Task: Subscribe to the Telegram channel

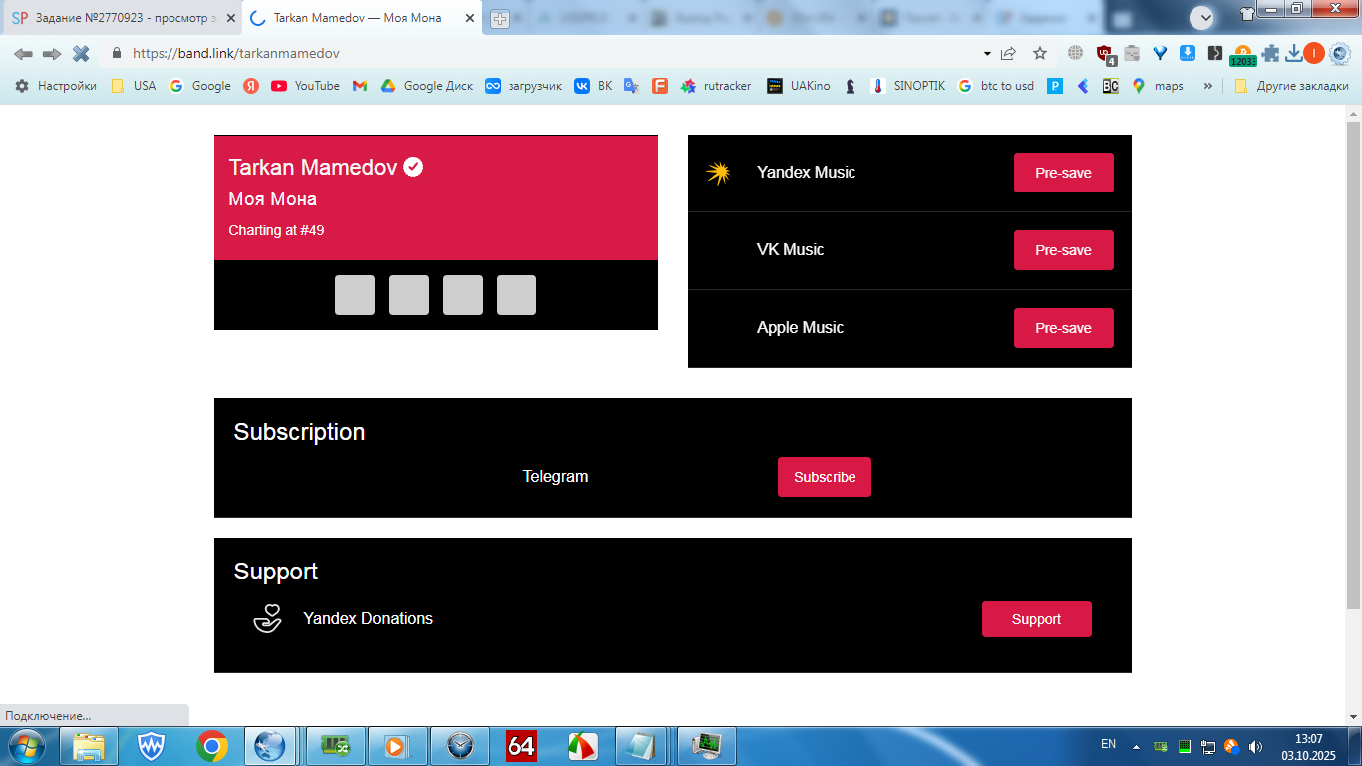Action: pyautogui.click(x=825, y=477)
